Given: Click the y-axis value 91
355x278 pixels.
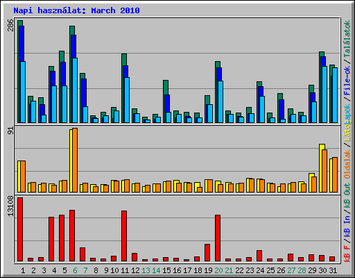Looking at the screenshot, I should (x=10, y=131).
